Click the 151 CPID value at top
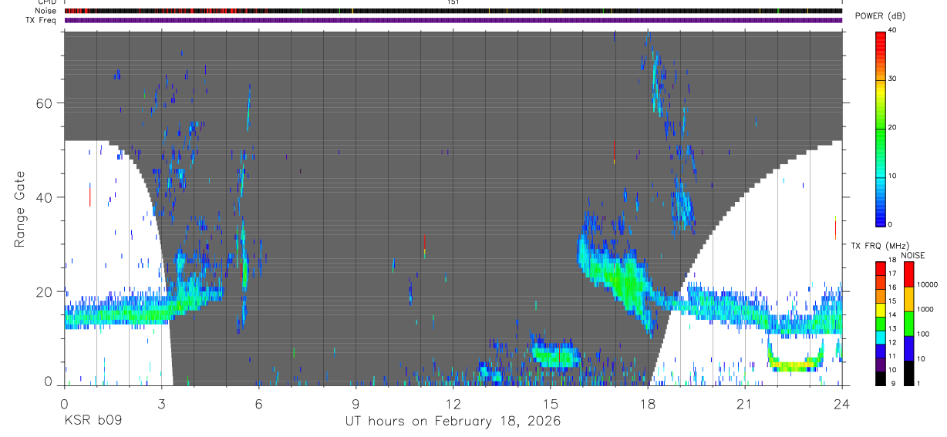This screenshot has height=437, width=947. (453, 2)
